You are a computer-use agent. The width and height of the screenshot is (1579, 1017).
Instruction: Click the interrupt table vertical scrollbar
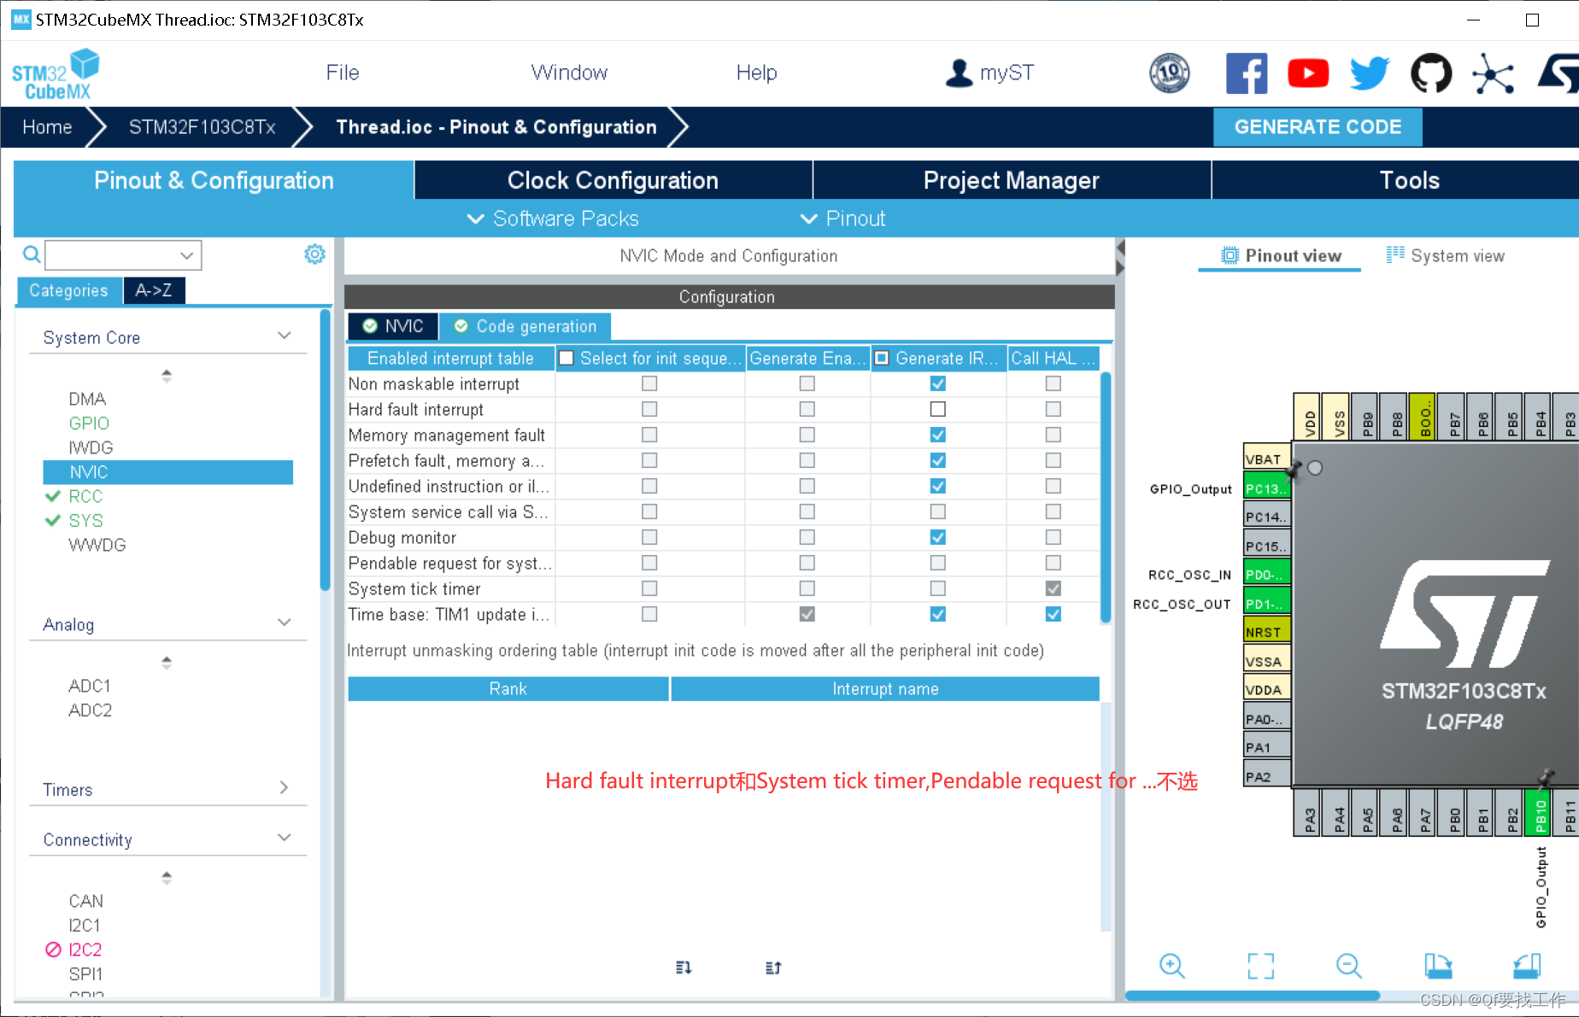click(1106, 498)
